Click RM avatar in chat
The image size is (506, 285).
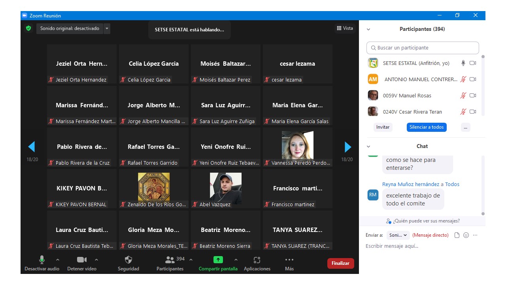tap(373, 195)
